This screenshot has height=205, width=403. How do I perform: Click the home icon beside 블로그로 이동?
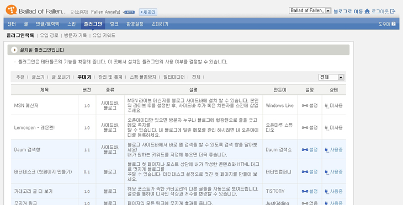pos(367,11)
